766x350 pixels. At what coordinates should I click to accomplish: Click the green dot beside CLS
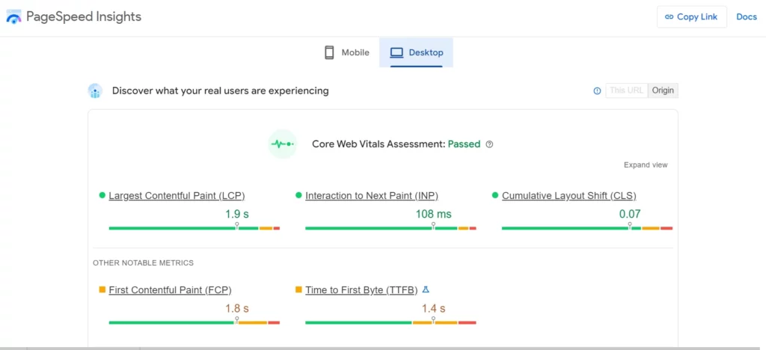[495, 195]
